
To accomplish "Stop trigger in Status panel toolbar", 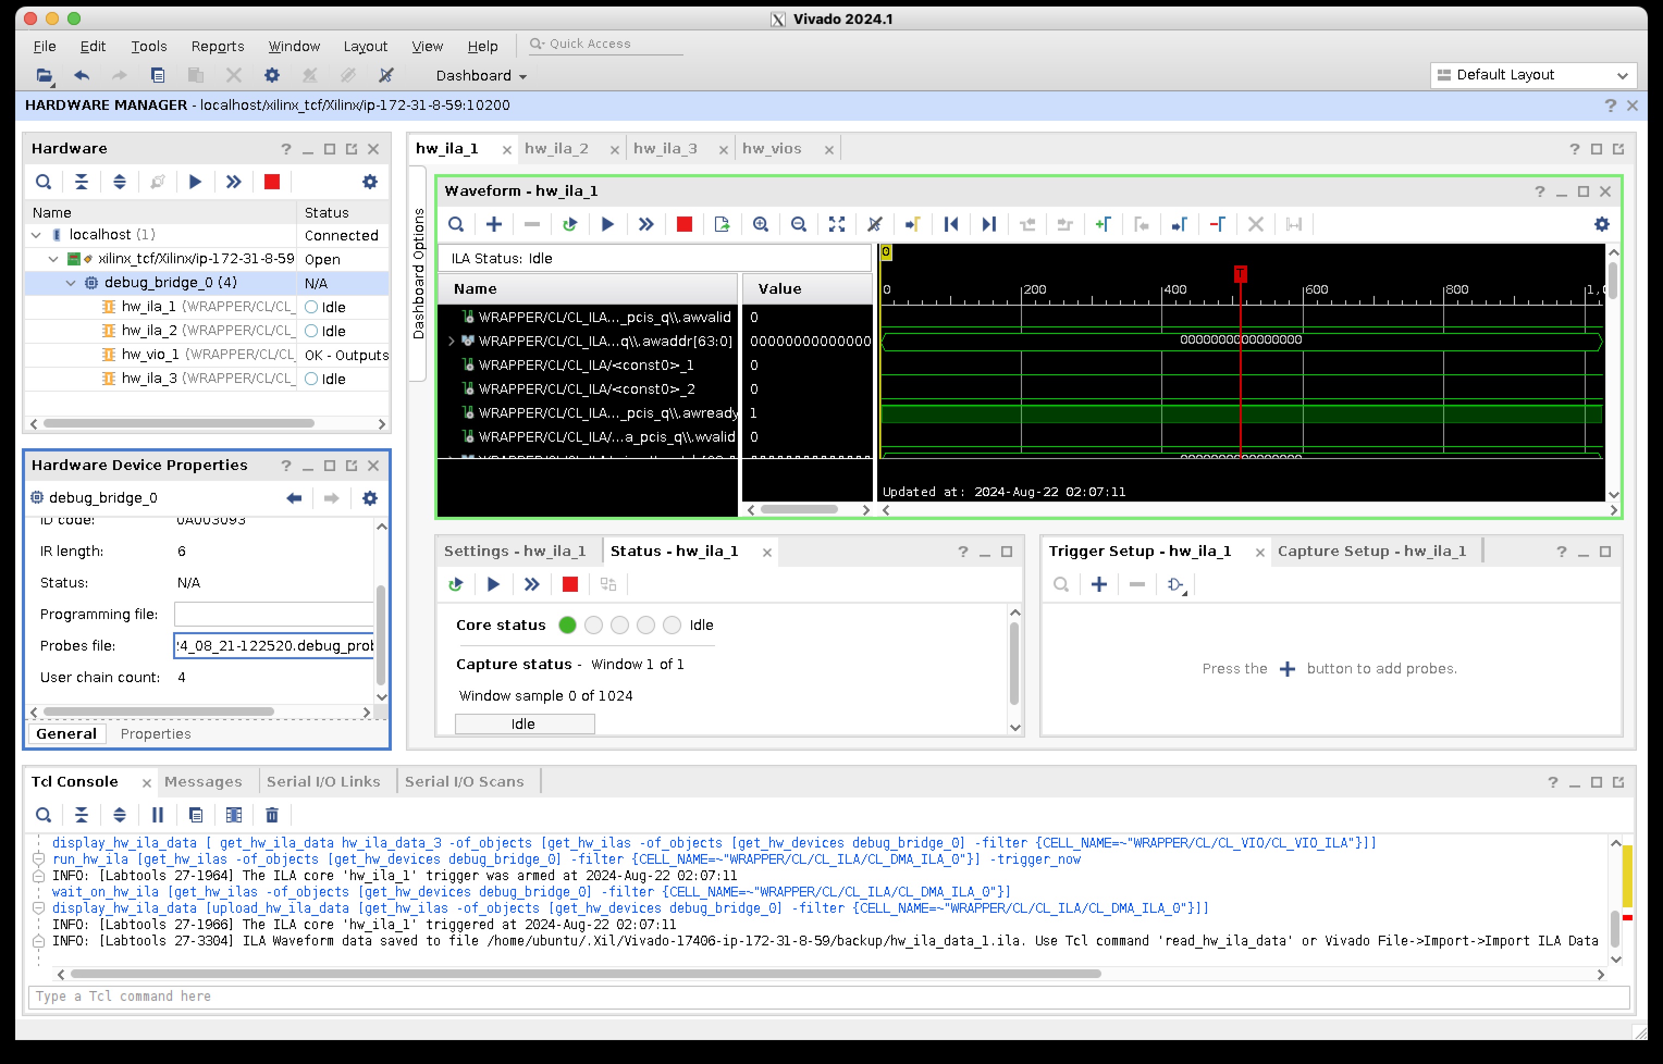I will tap(570, 585).
